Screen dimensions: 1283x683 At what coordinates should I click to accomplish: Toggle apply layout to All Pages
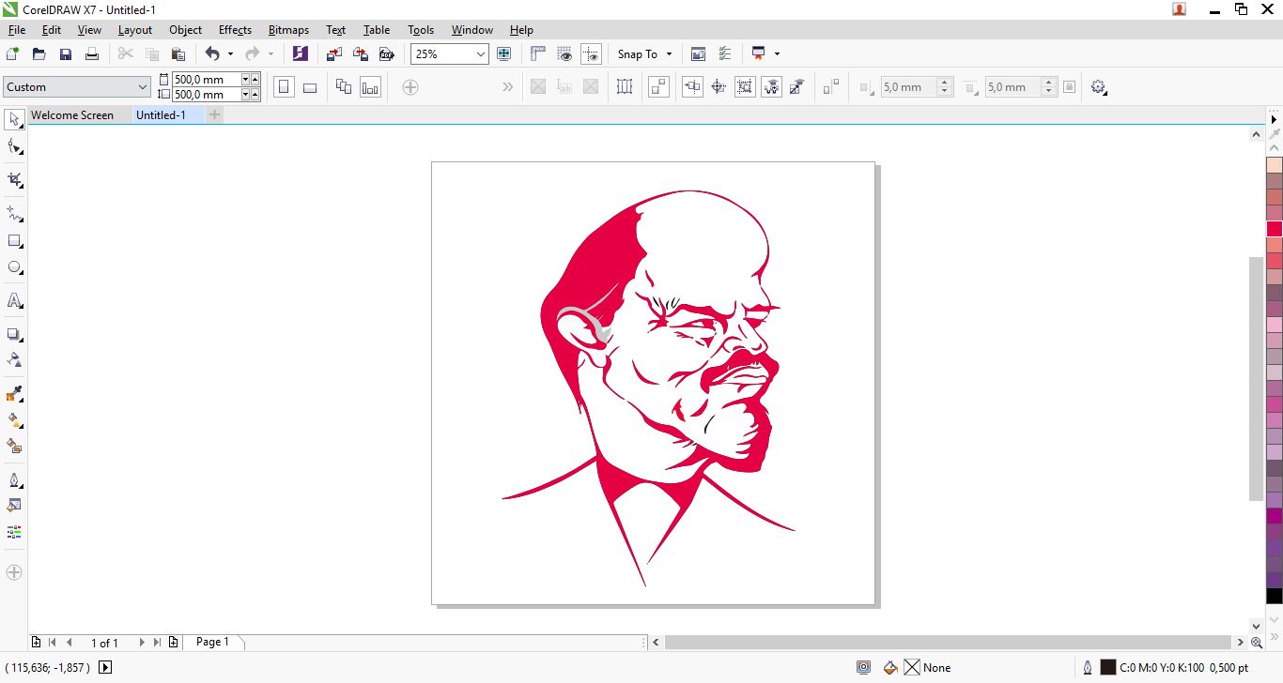point(344,87)
